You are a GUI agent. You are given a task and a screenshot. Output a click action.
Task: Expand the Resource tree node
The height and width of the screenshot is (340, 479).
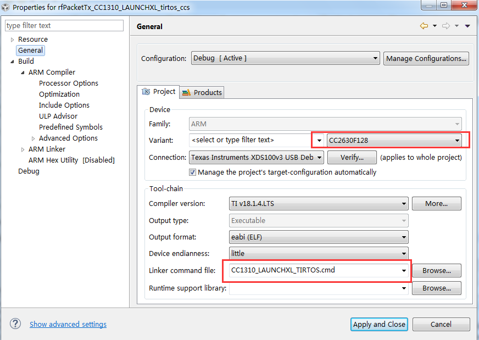pos(12,40)
